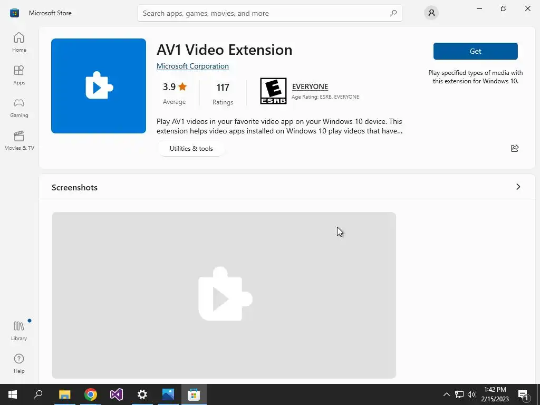
Task: Click the Screenshots heading
Action: coord(74,187)
